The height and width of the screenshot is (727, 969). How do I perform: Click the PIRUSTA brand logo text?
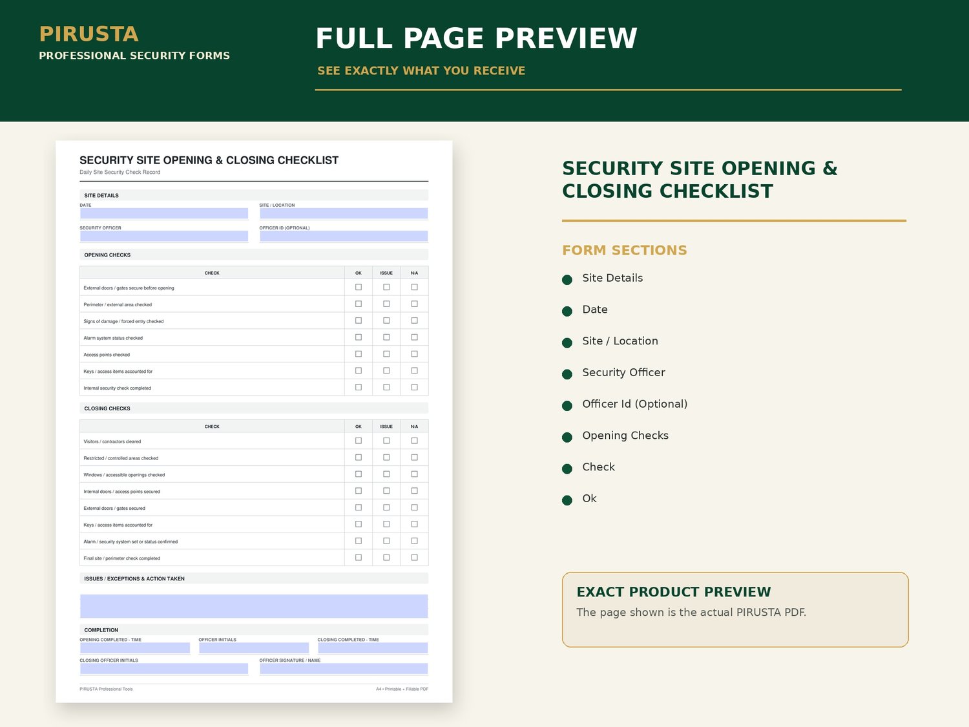(89, 34)
